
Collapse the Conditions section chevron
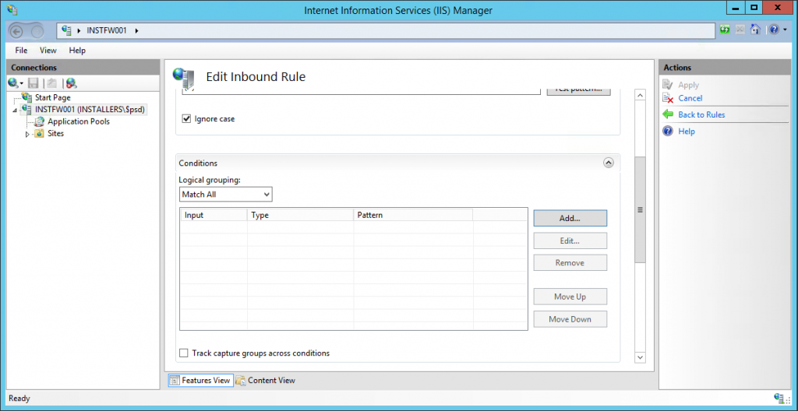608,163
